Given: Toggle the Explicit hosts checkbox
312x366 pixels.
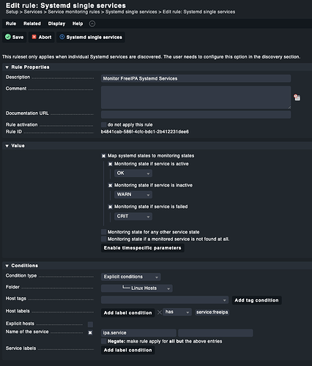Looking at the screenshot, I should (x=90, y=324).
